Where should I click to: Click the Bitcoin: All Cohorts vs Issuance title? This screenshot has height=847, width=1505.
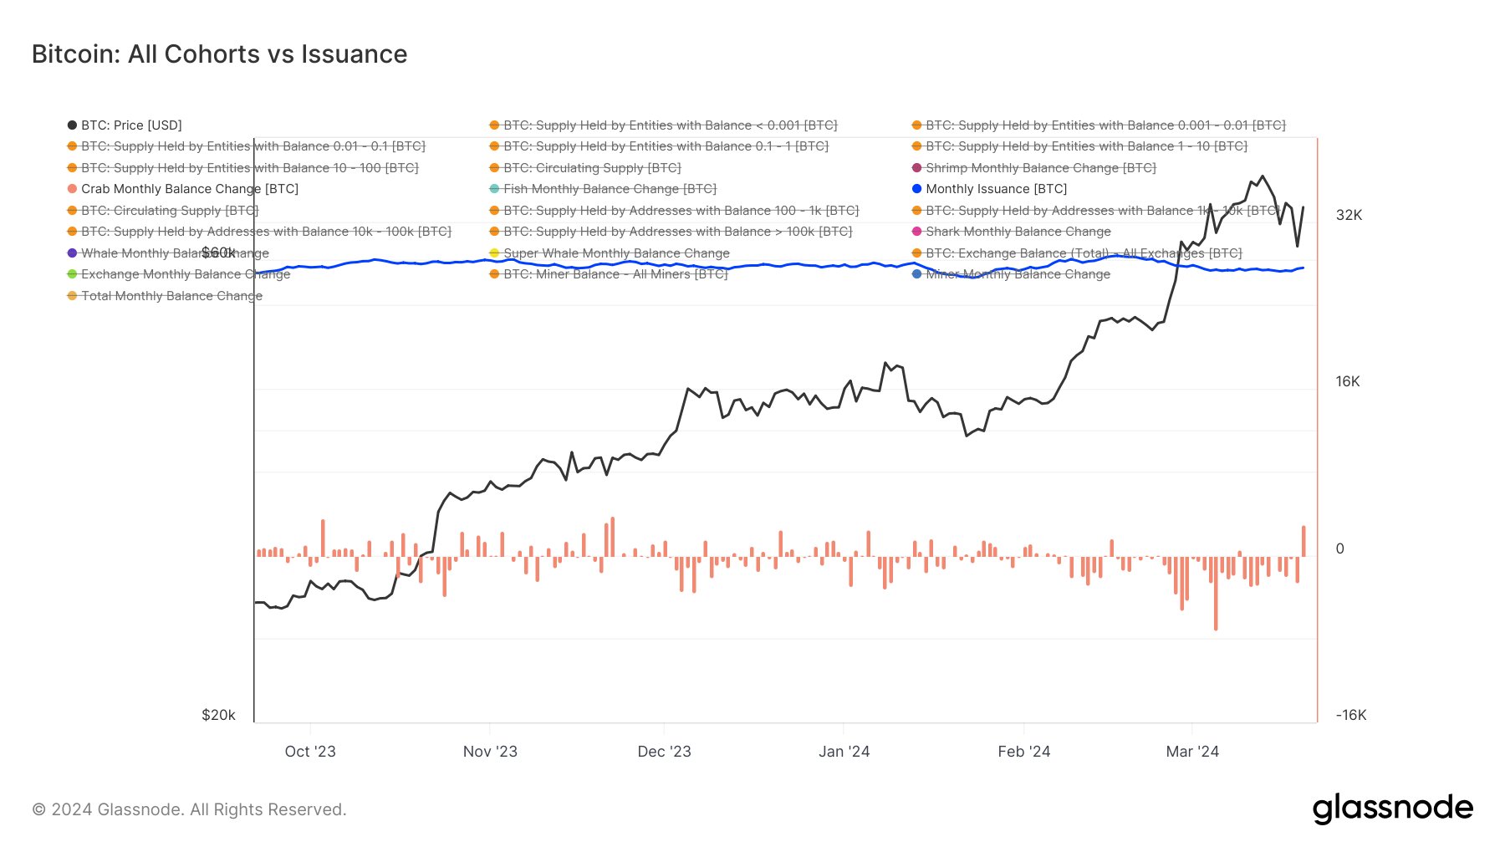click(219, 54)
